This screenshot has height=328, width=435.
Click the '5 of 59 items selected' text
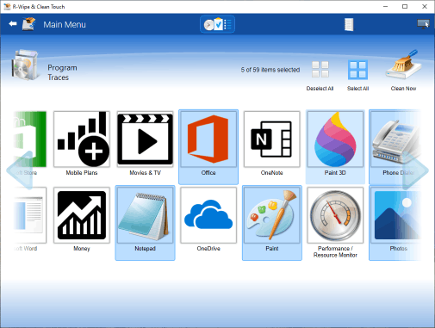point(270,70)
